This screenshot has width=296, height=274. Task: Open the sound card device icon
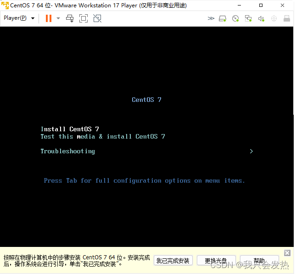(x=261, y=18)
